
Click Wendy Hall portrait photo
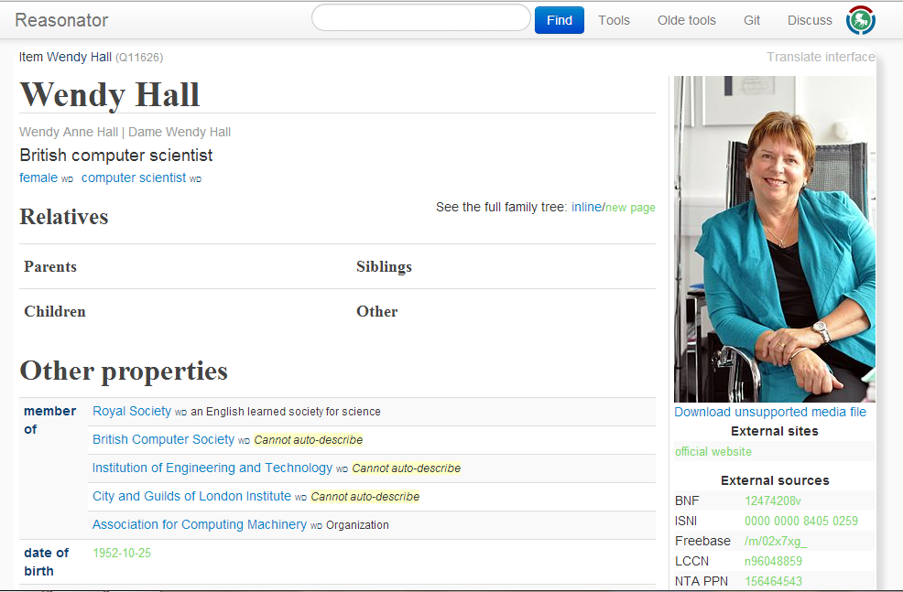[x=775, y=239]
